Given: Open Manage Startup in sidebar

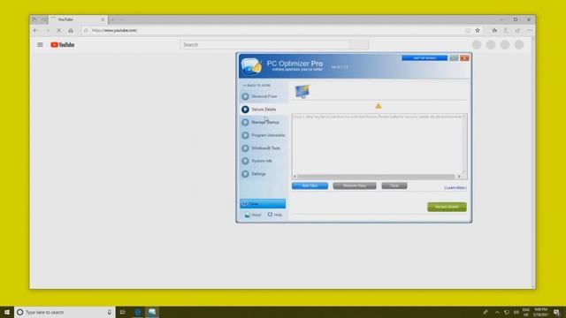Looking at the screenshot, I should pyautogui.click(x=264, y=122).
